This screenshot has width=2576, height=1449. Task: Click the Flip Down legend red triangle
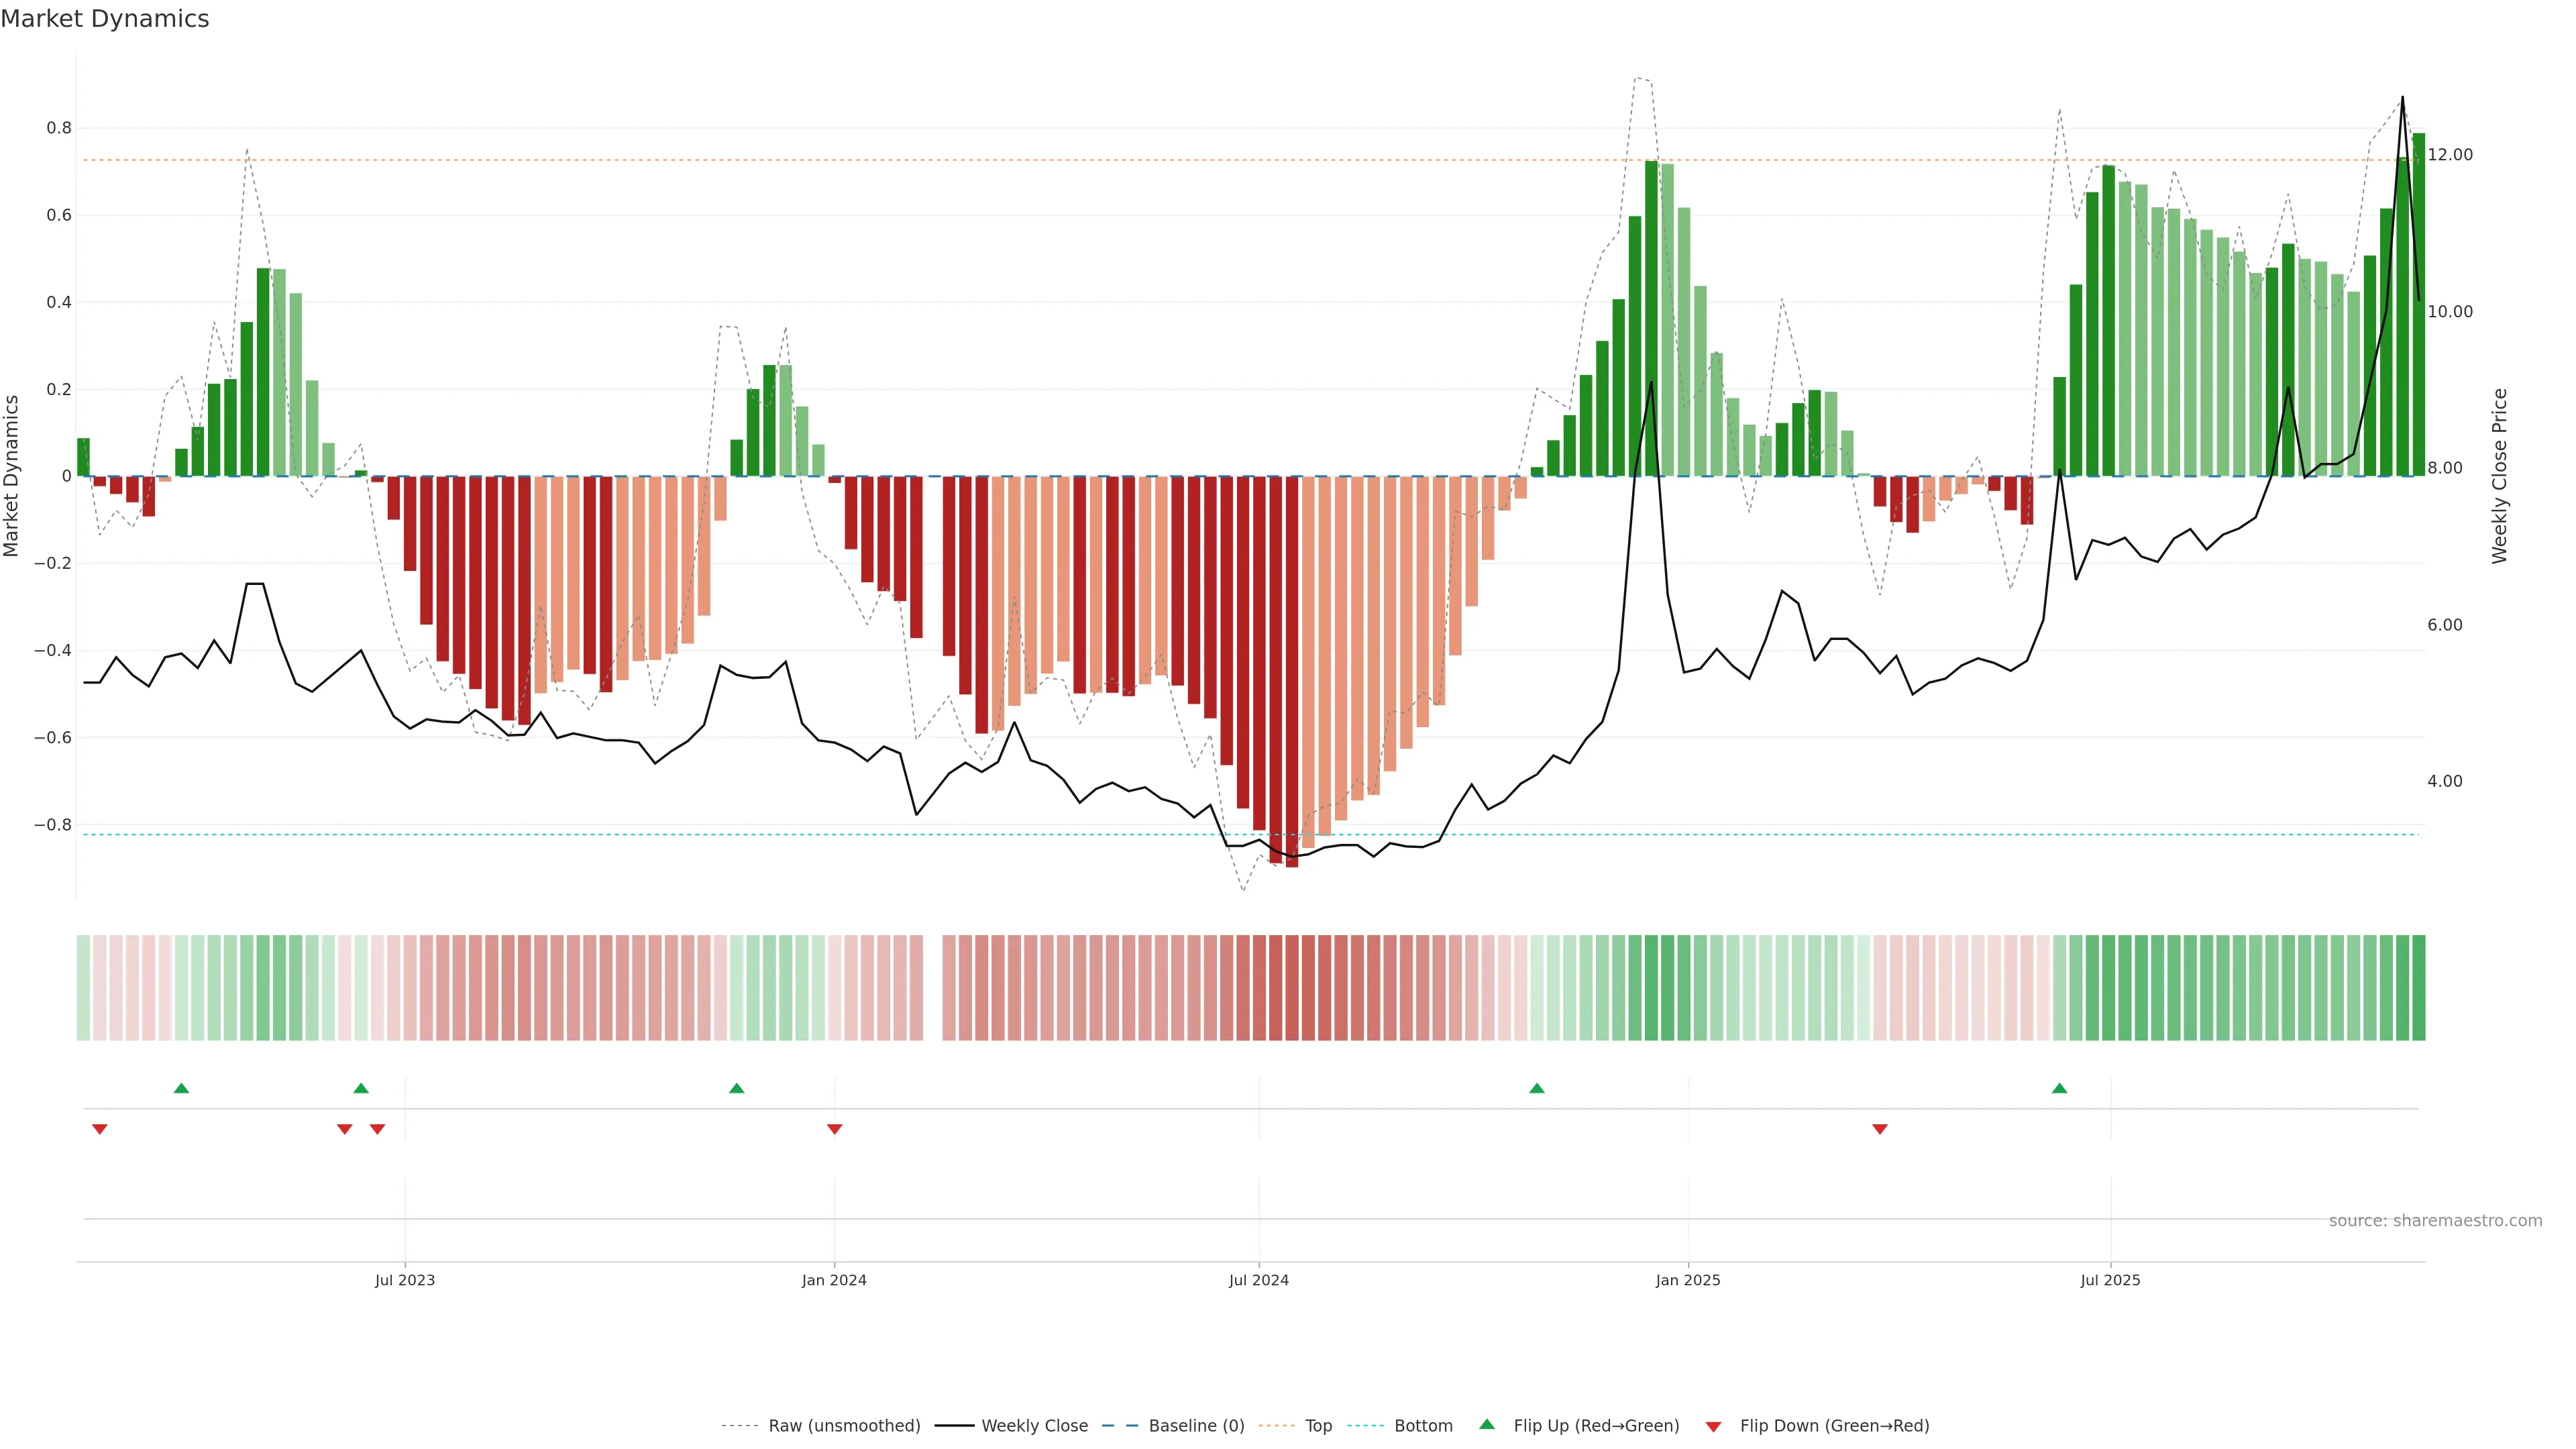click(x=1713, y=1426)
